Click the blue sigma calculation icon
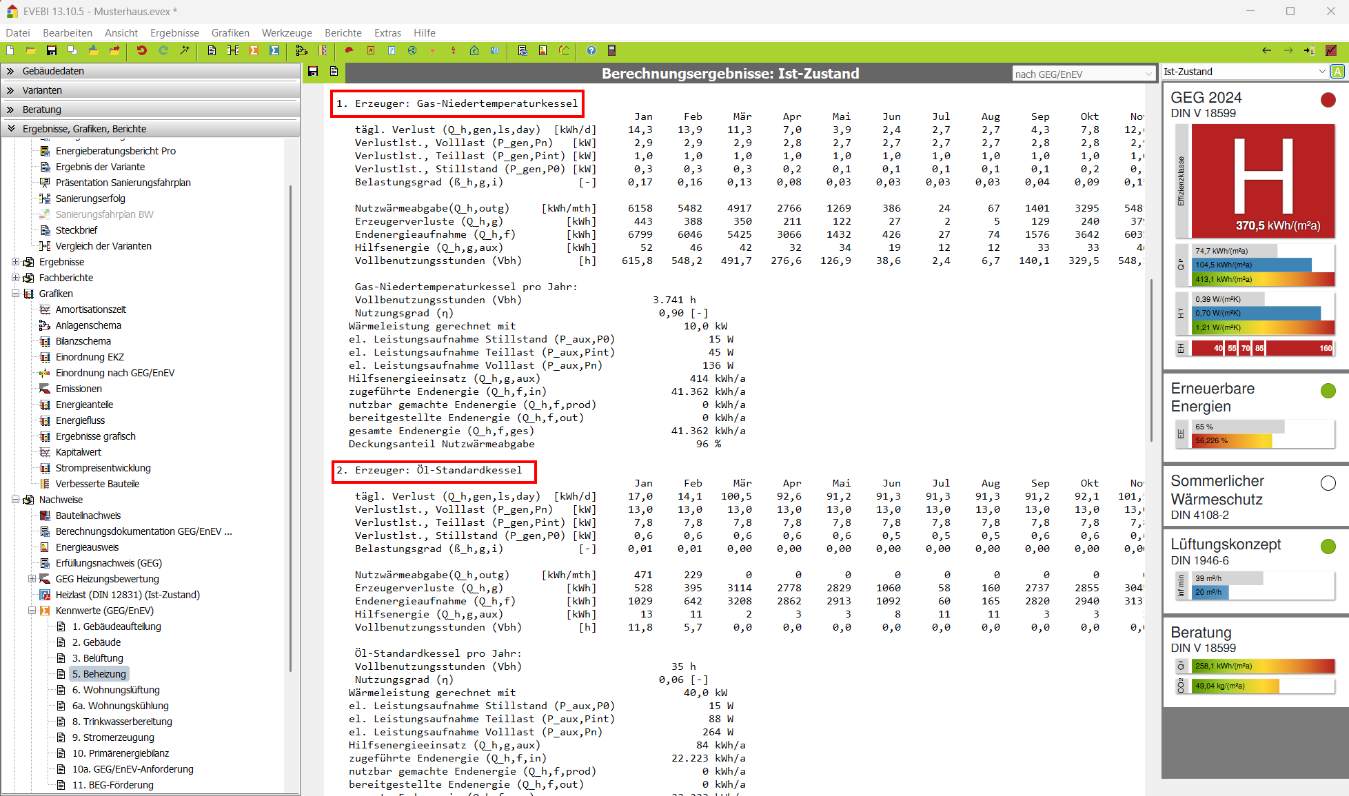1349x796 pixels. pos(274,50)
